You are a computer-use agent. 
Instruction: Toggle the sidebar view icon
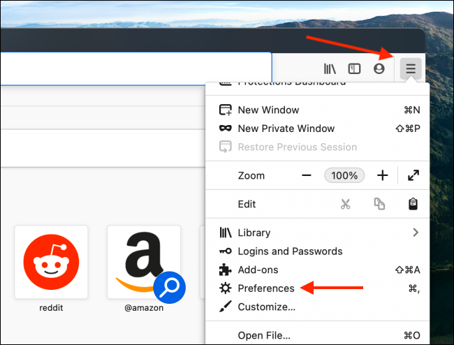355,68
